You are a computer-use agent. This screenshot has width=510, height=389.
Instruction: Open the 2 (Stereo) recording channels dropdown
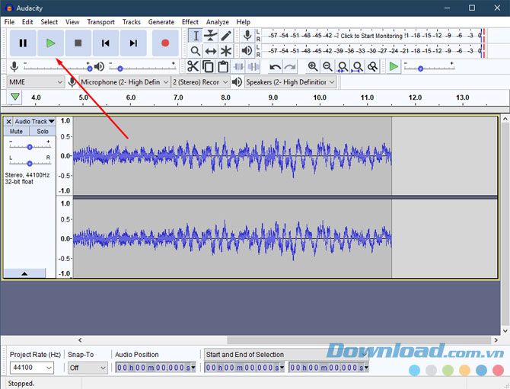pyautogui.click(x=200, y=82)
